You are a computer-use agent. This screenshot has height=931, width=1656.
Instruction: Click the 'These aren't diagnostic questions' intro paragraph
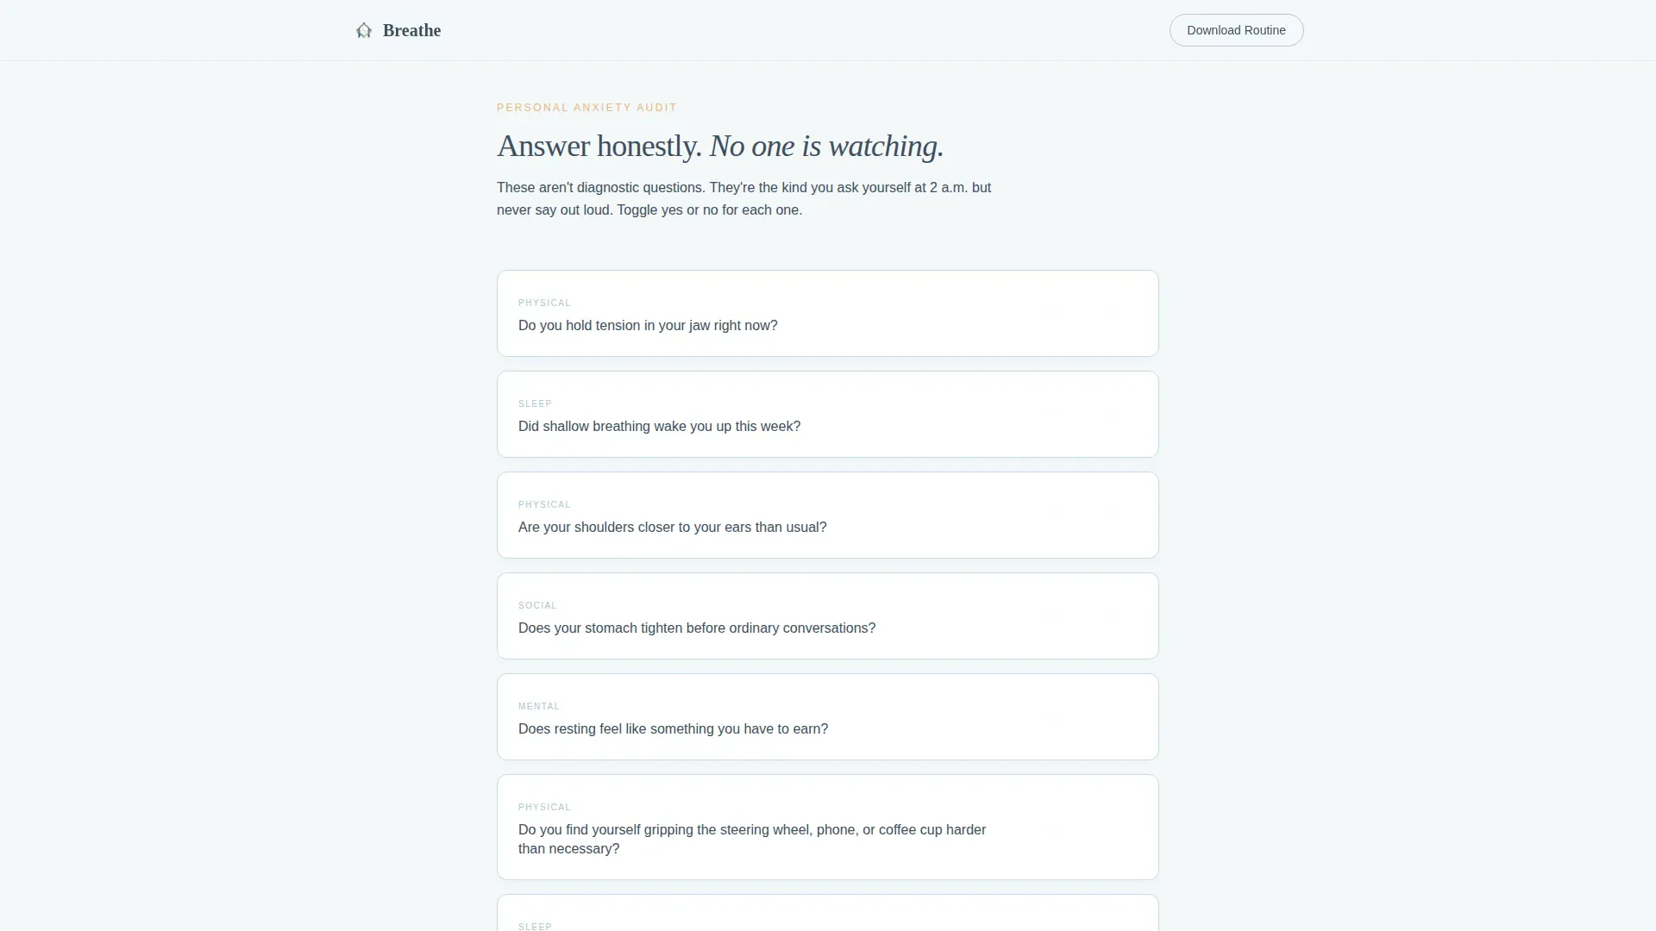(x=743, y=199)
